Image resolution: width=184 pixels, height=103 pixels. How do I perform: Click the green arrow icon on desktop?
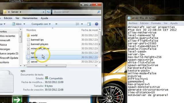[x=17, y=100]
